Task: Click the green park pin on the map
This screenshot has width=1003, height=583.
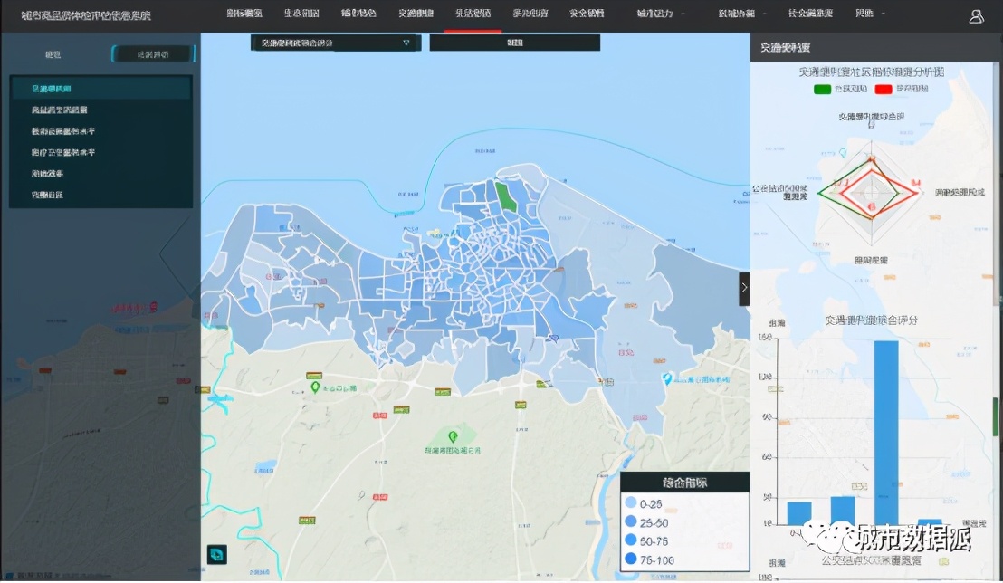Action: (x=315, y=387)
